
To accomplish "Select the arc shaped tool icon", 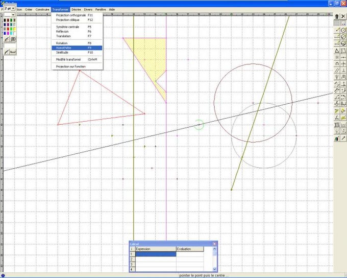I will point(337,64).
